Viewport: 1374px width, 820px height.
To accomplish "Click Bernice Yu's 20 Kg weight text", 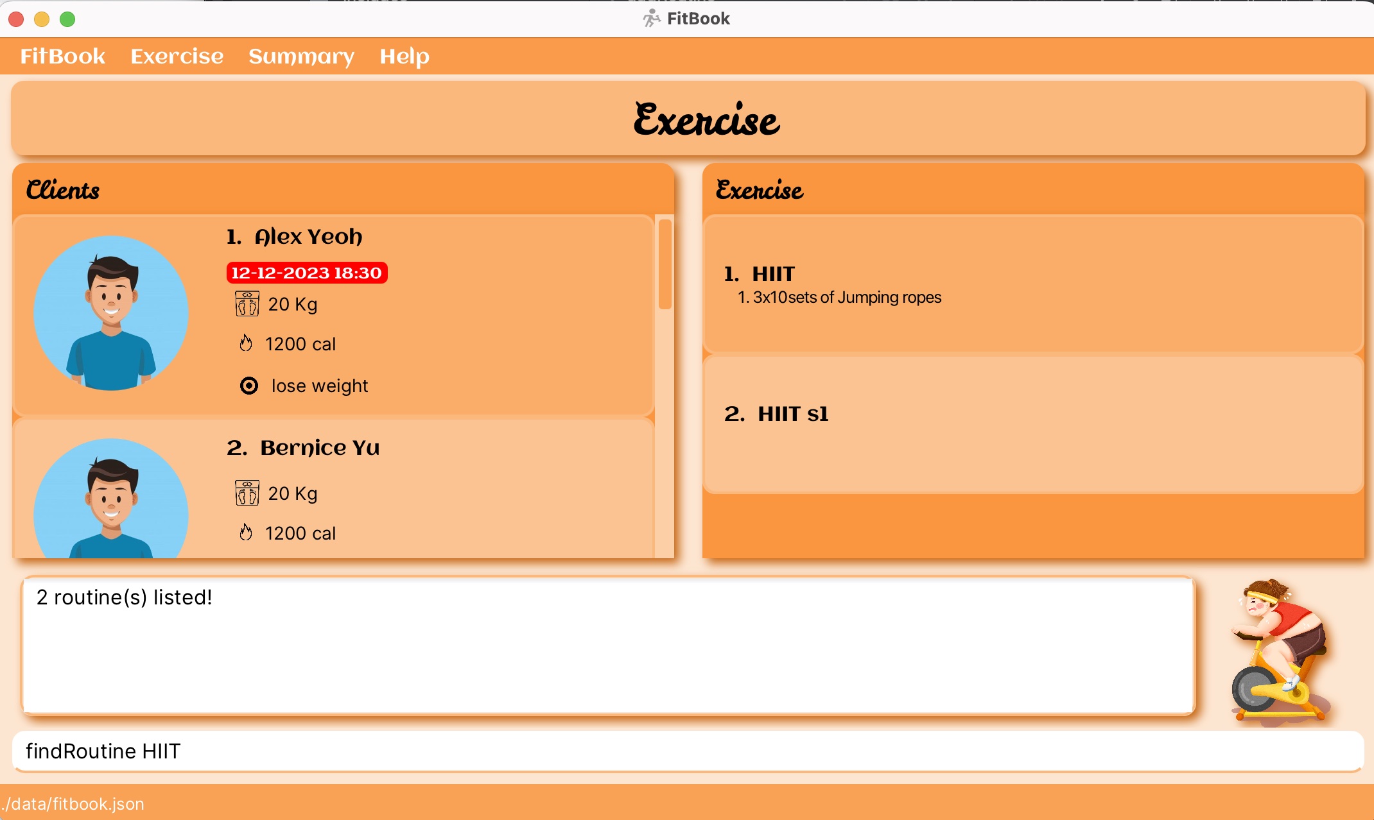I will pyautogui.click(x=293, y=493).
